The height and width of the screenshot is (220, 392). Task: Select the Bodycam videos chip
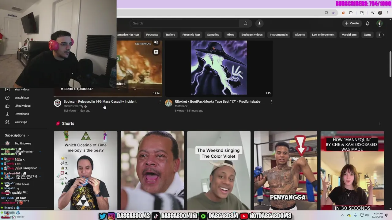coord(252,35)
